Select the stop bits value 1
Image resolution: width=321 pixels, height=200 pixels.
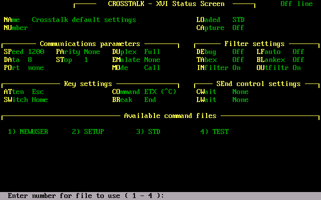coord(86,60)
